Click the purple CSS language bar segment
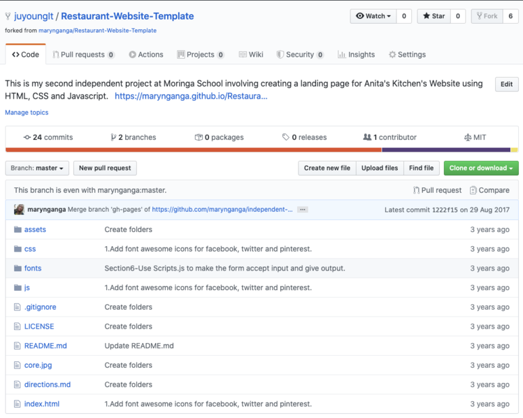Viewport: 523px width, 418px height. click(x=446, y=150)
